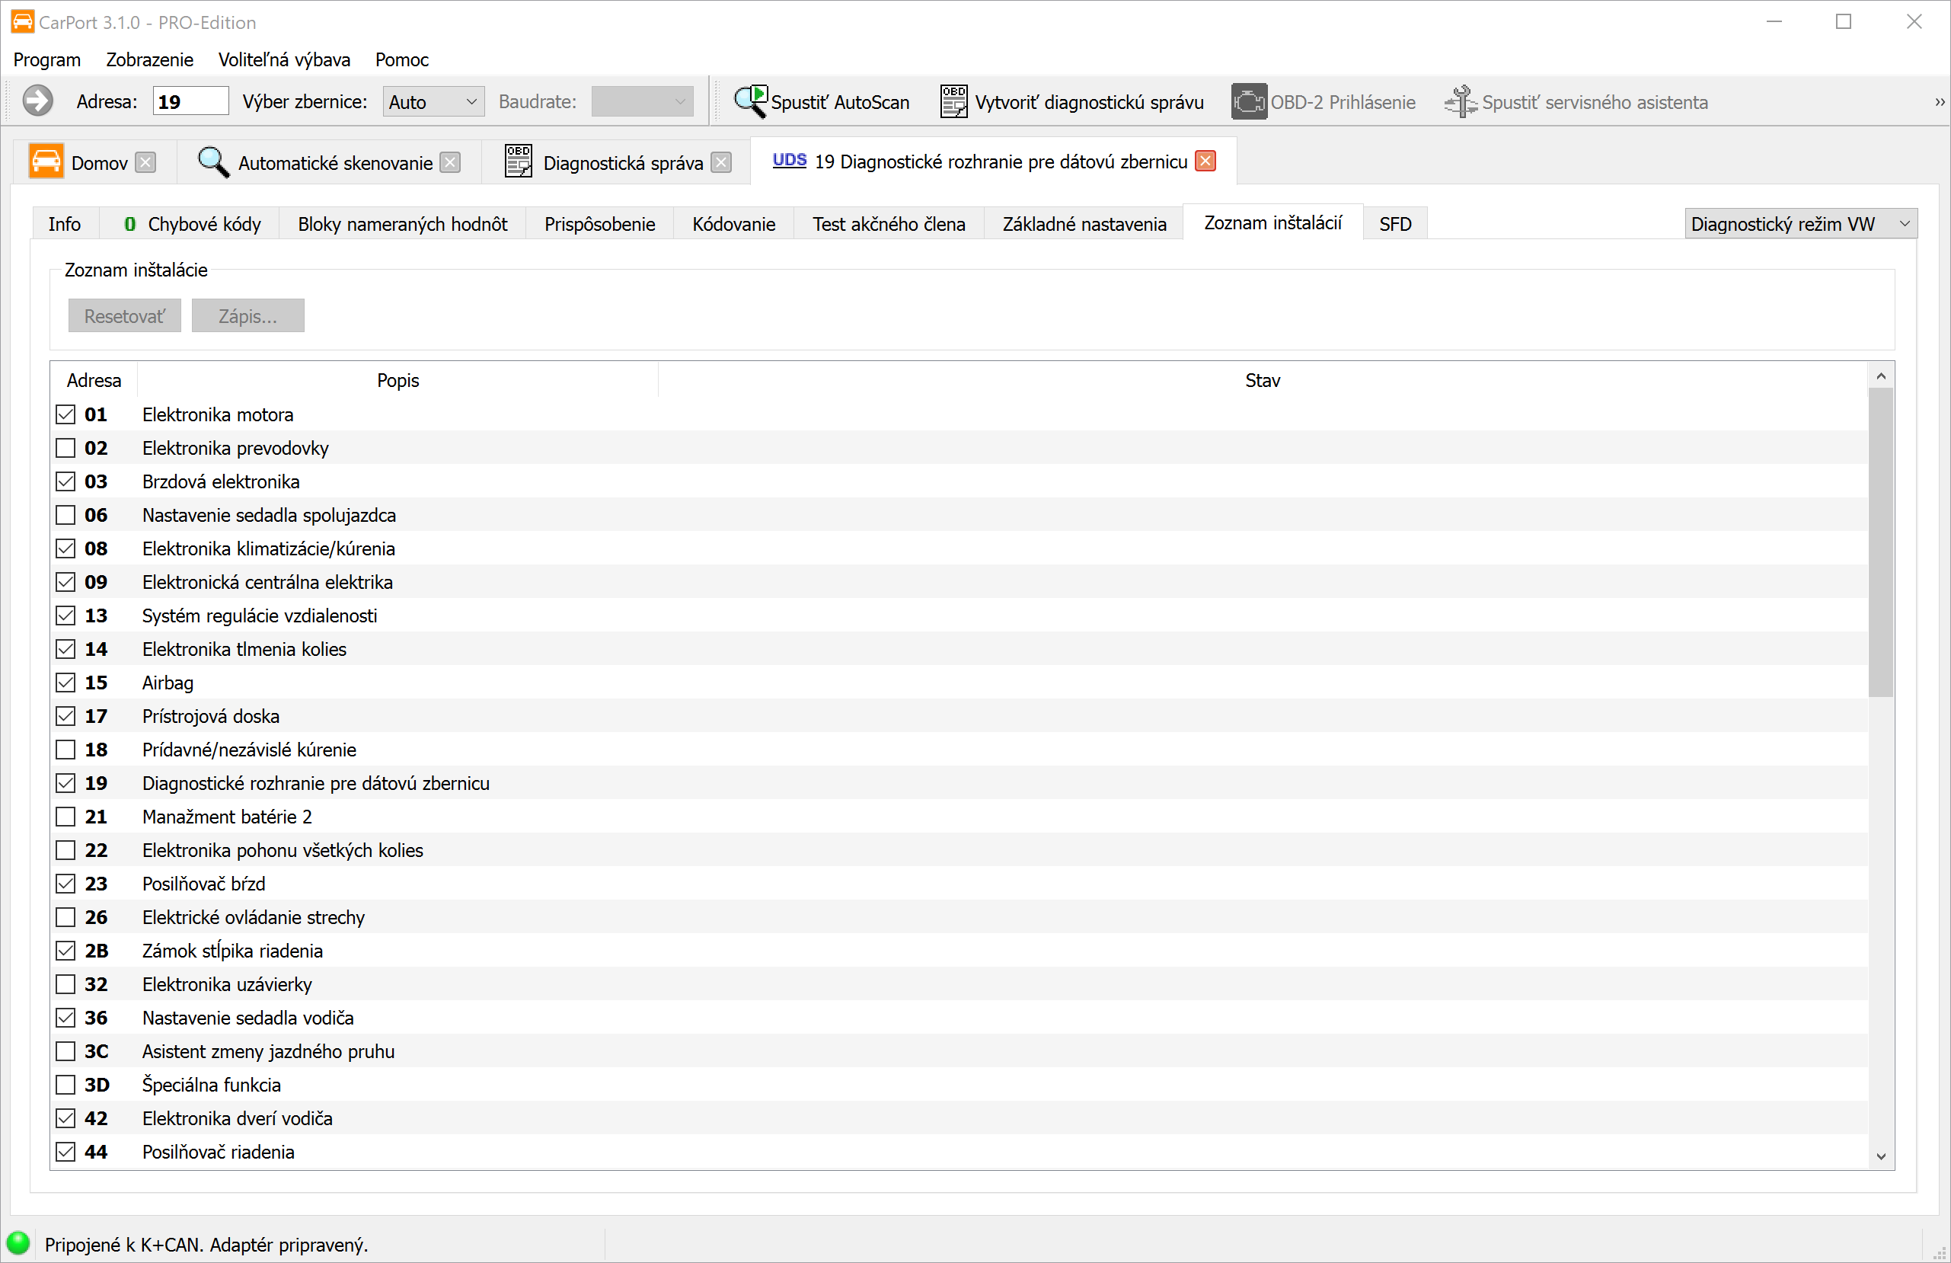
Task: Click the servisného asistenta wrench icon
Action: [1460, 102]
